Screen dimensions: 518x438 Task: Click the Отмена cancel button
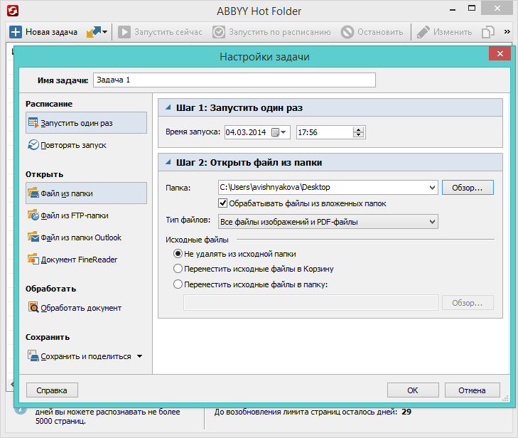(x=472, y=390)
